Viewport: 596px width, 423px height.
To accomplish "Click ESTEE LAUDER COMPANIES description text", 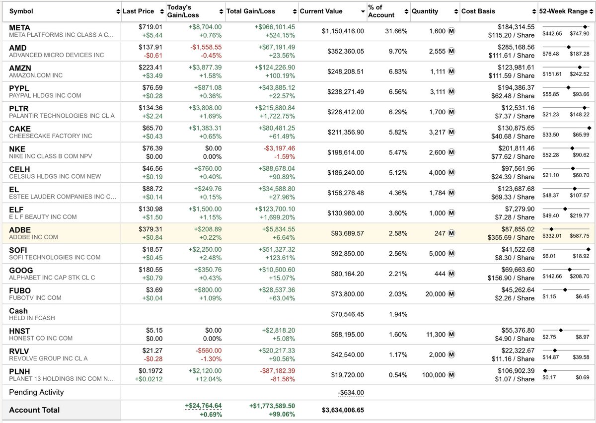I will point(63,197).
